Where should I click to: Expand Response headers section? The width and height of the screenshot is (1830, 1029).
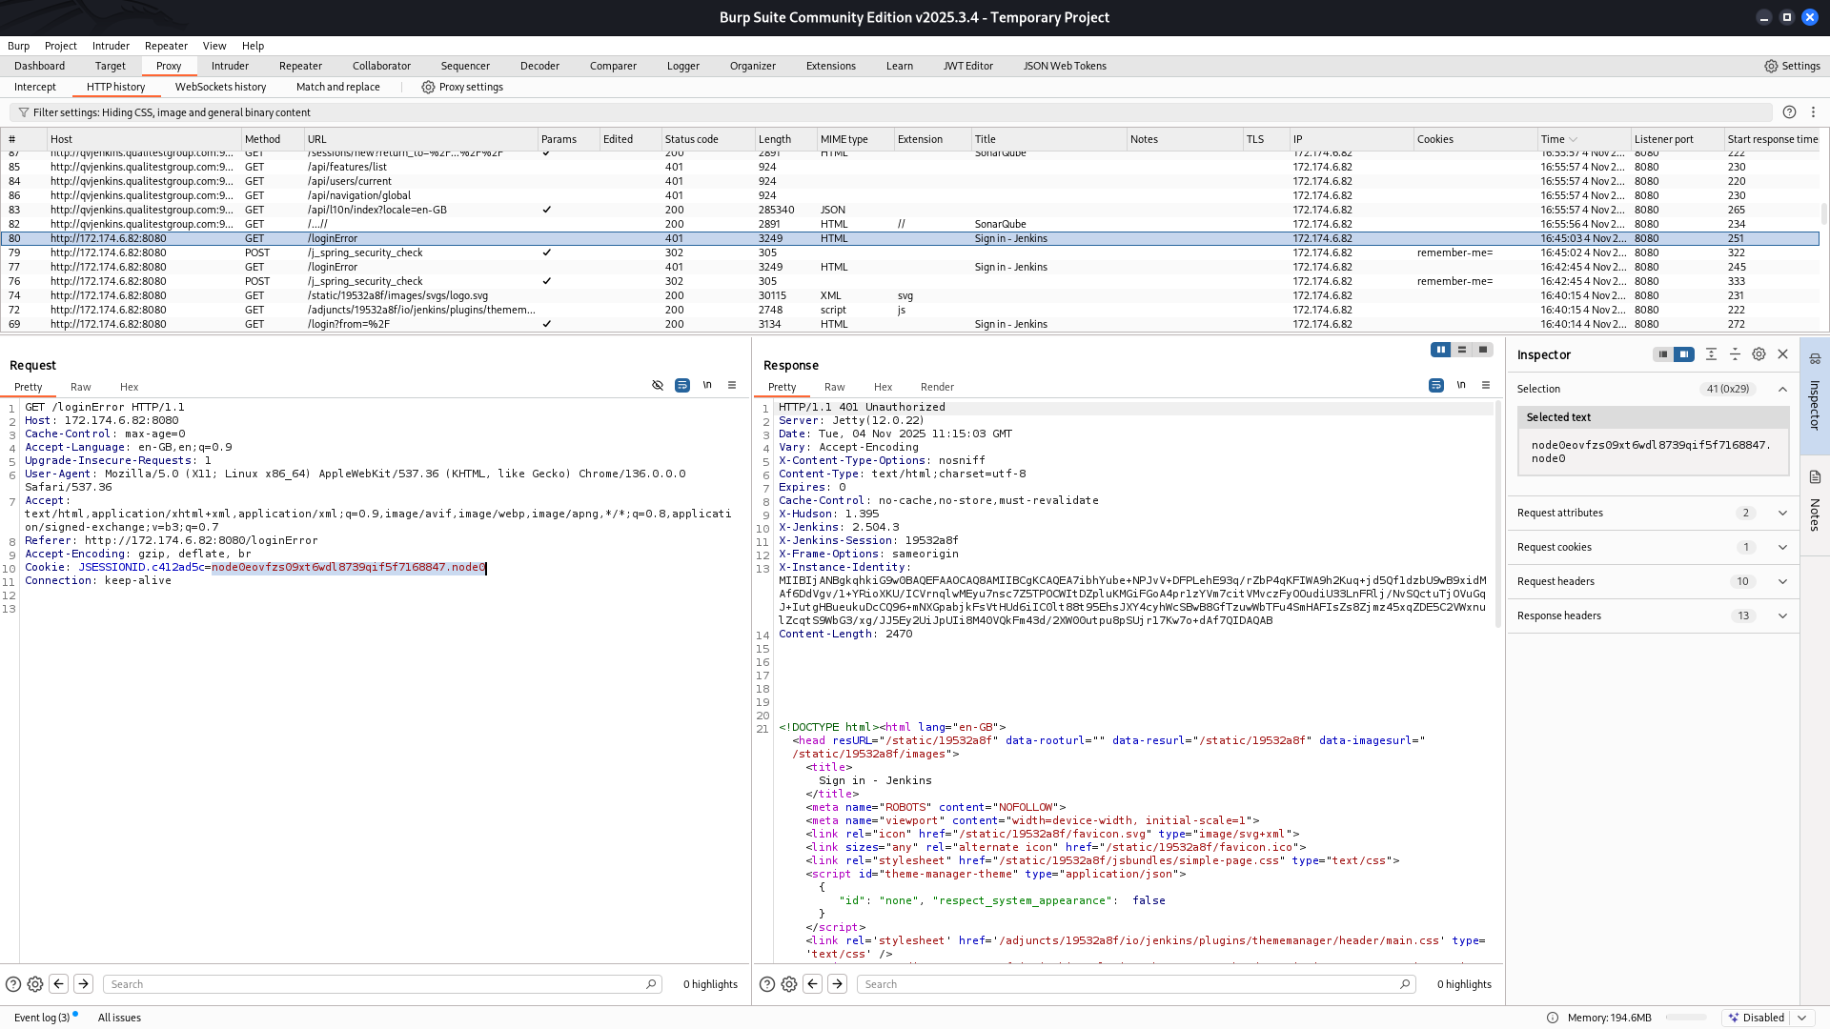pyautogui.click(x=1653, y=615)
